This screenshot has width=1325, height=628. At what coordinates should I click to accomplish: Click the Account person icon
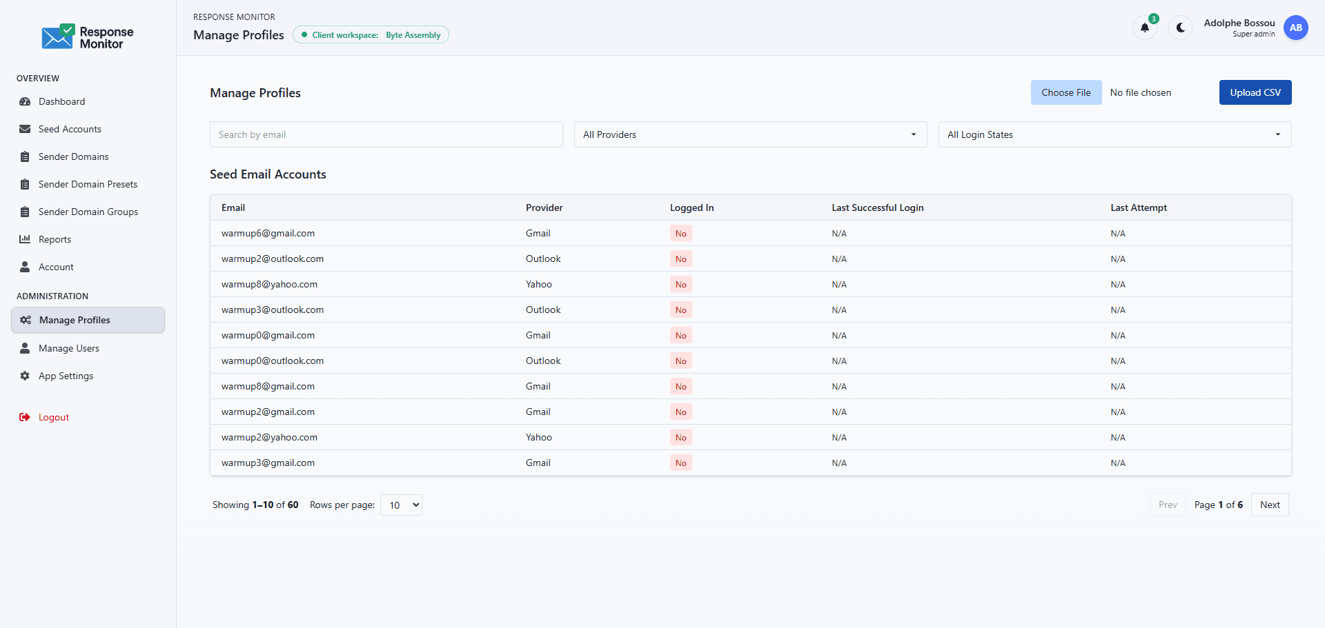tap(25, 267)
